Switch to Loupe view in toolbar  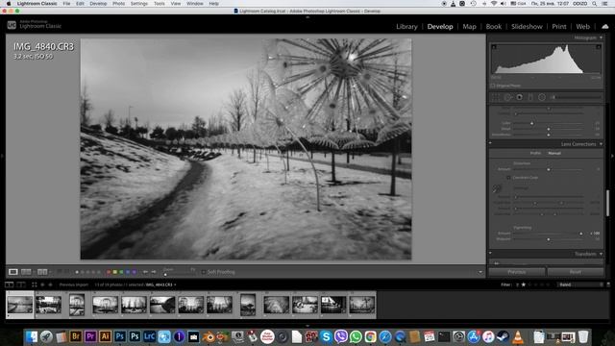pyautogui.click(x=12, y=272)
